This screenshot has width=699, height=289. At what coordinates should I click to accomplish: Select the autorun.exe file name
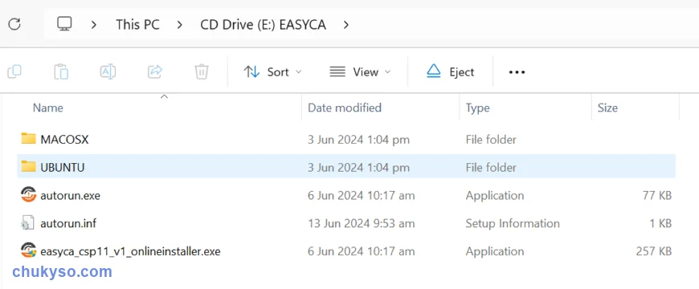pyautogui.click(x=71, y=196)
